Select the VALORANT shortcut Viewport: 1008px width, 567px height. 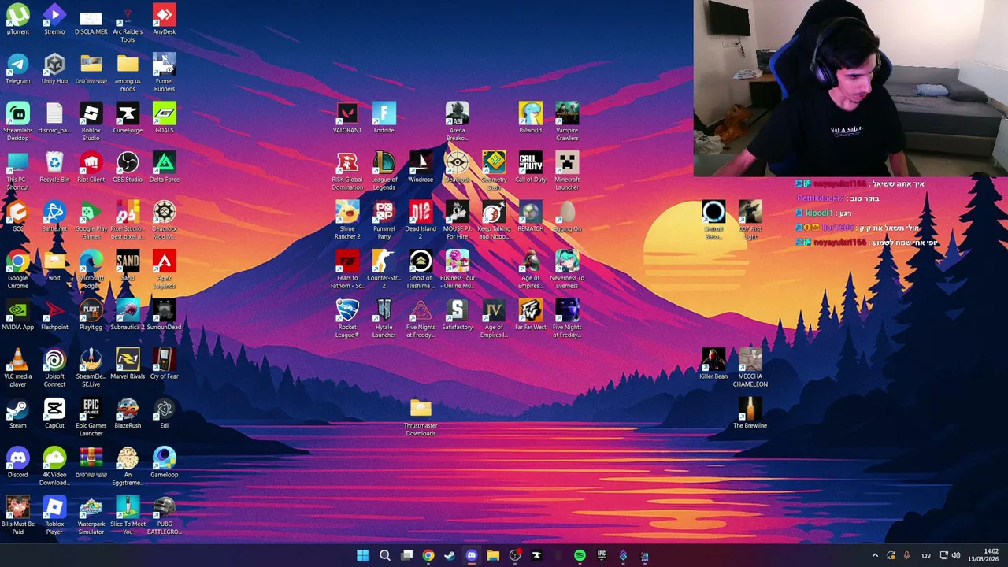pos(347,118)
